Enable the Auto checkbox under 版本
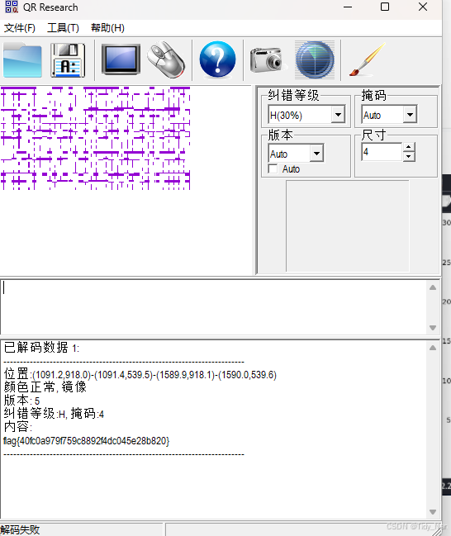This screenshot has width=451, height=536. (273, 168)
